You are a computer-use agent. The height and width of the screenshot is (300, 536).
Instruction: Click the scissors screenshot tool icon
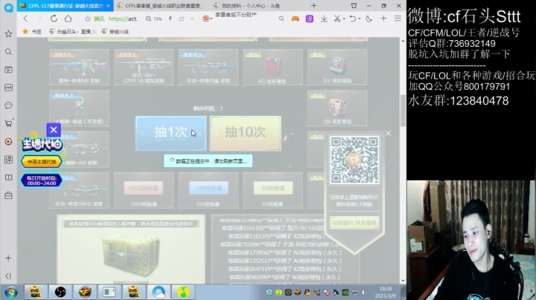click(337, 19)
